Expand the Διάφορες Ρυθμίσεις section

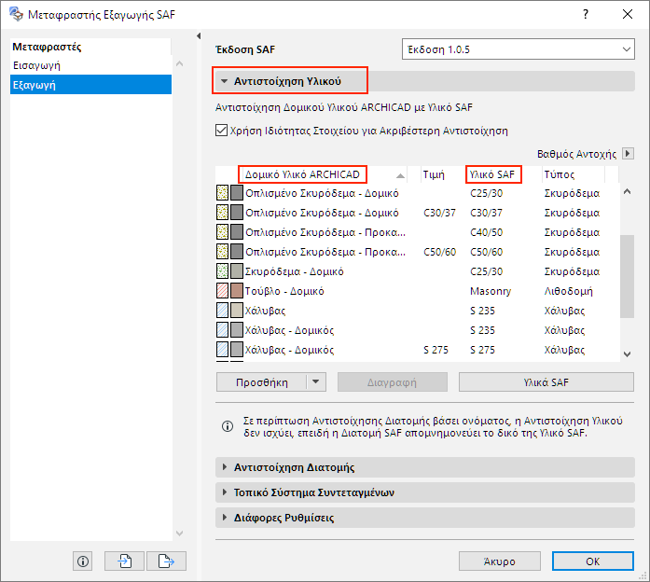click(224, 518)
